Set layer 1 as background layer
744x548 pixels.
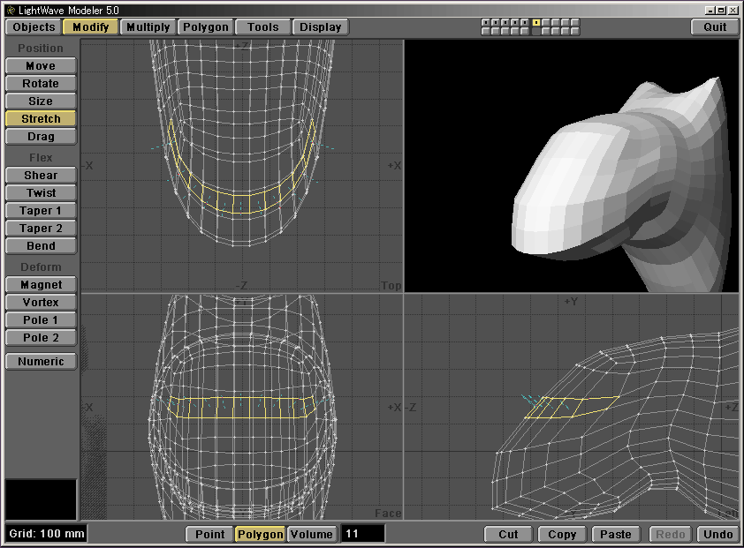(486, 32)
